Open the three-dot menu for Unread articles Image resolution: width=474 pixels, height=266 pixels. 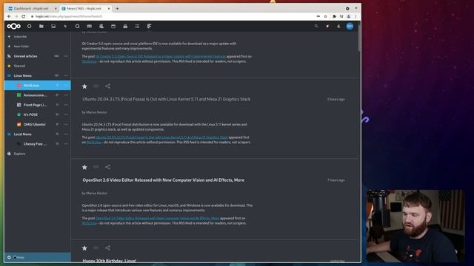[x=66, y=56]
